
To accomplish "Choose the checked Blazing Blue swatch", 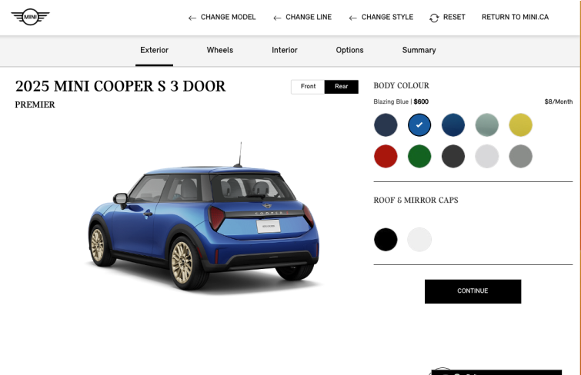I will click(419, 125).
